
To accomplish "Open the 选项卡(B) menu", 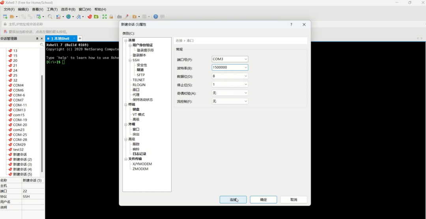I will pos(68,9).
